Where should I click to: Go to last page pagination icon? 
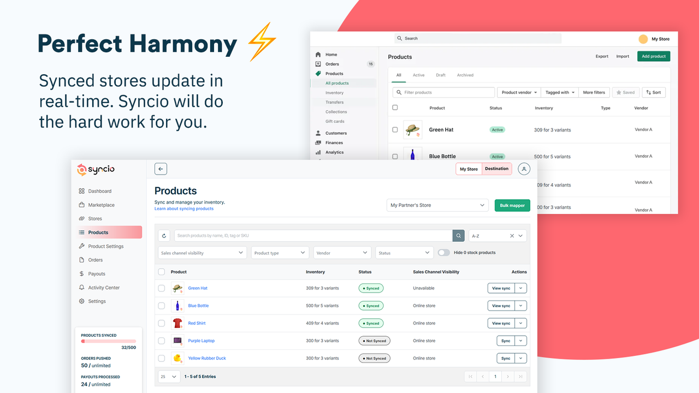coord(520,377)
